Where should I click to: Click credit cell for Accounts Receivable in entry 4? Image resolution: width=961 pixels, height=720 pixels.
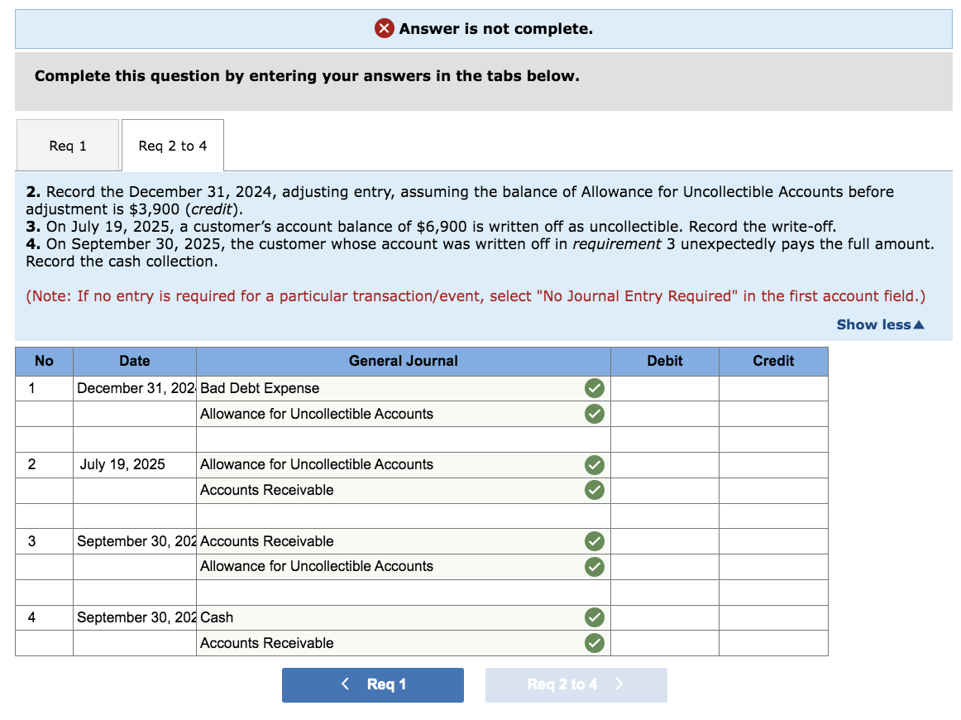(773, 643)
